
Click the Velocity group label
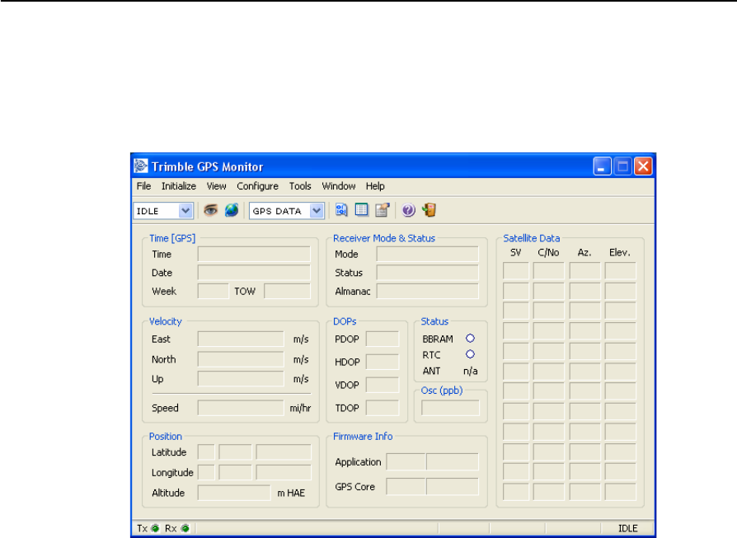tap(166, 321)
